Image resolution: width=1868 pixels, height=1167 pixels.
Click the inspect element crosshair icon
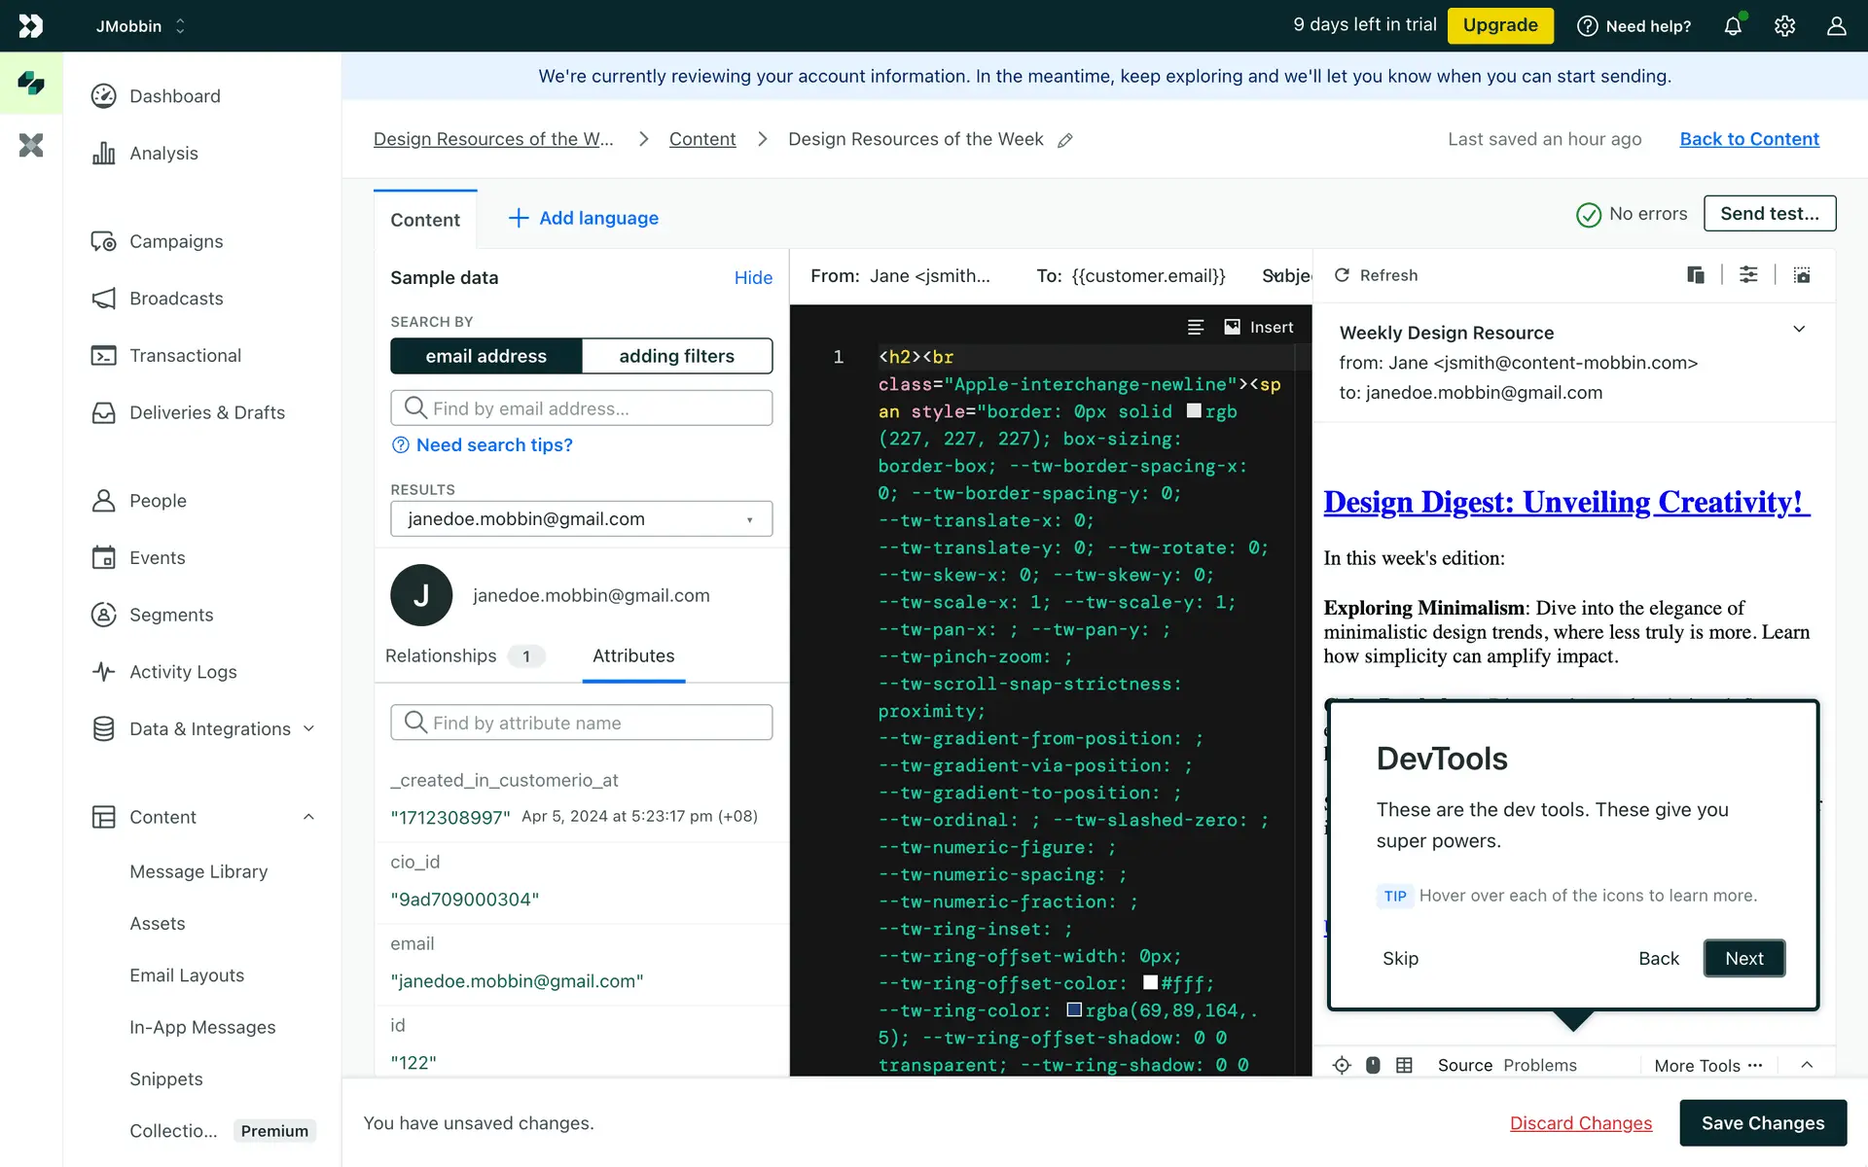coord(1342,1065)
